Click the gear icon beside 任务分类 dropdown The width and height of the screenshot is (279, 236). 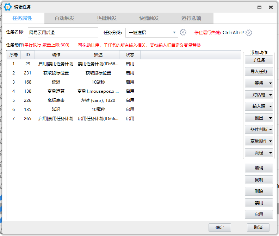[183, 33]
